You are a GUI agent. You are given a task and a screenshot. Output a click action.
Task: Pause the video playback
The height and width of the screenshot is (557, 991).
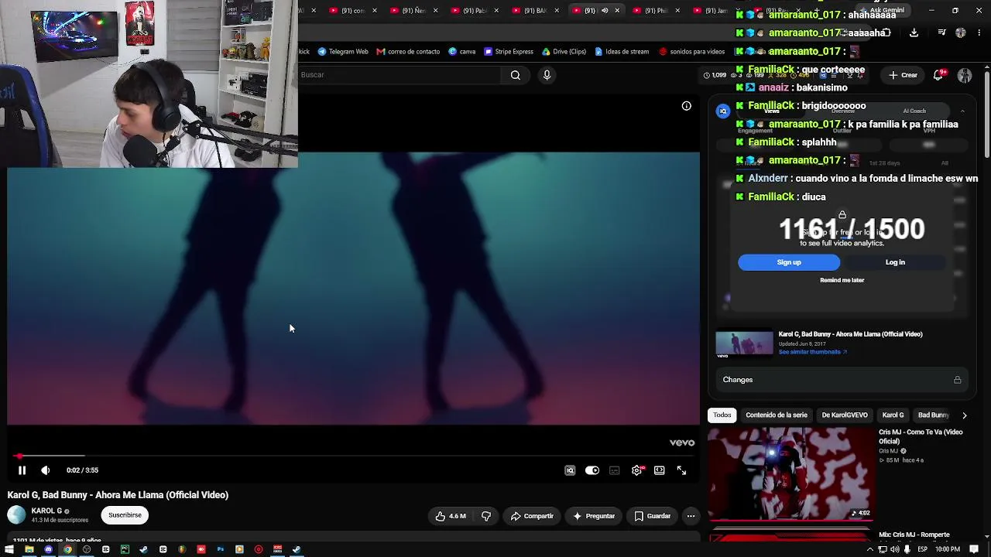(x=22, y=470)
